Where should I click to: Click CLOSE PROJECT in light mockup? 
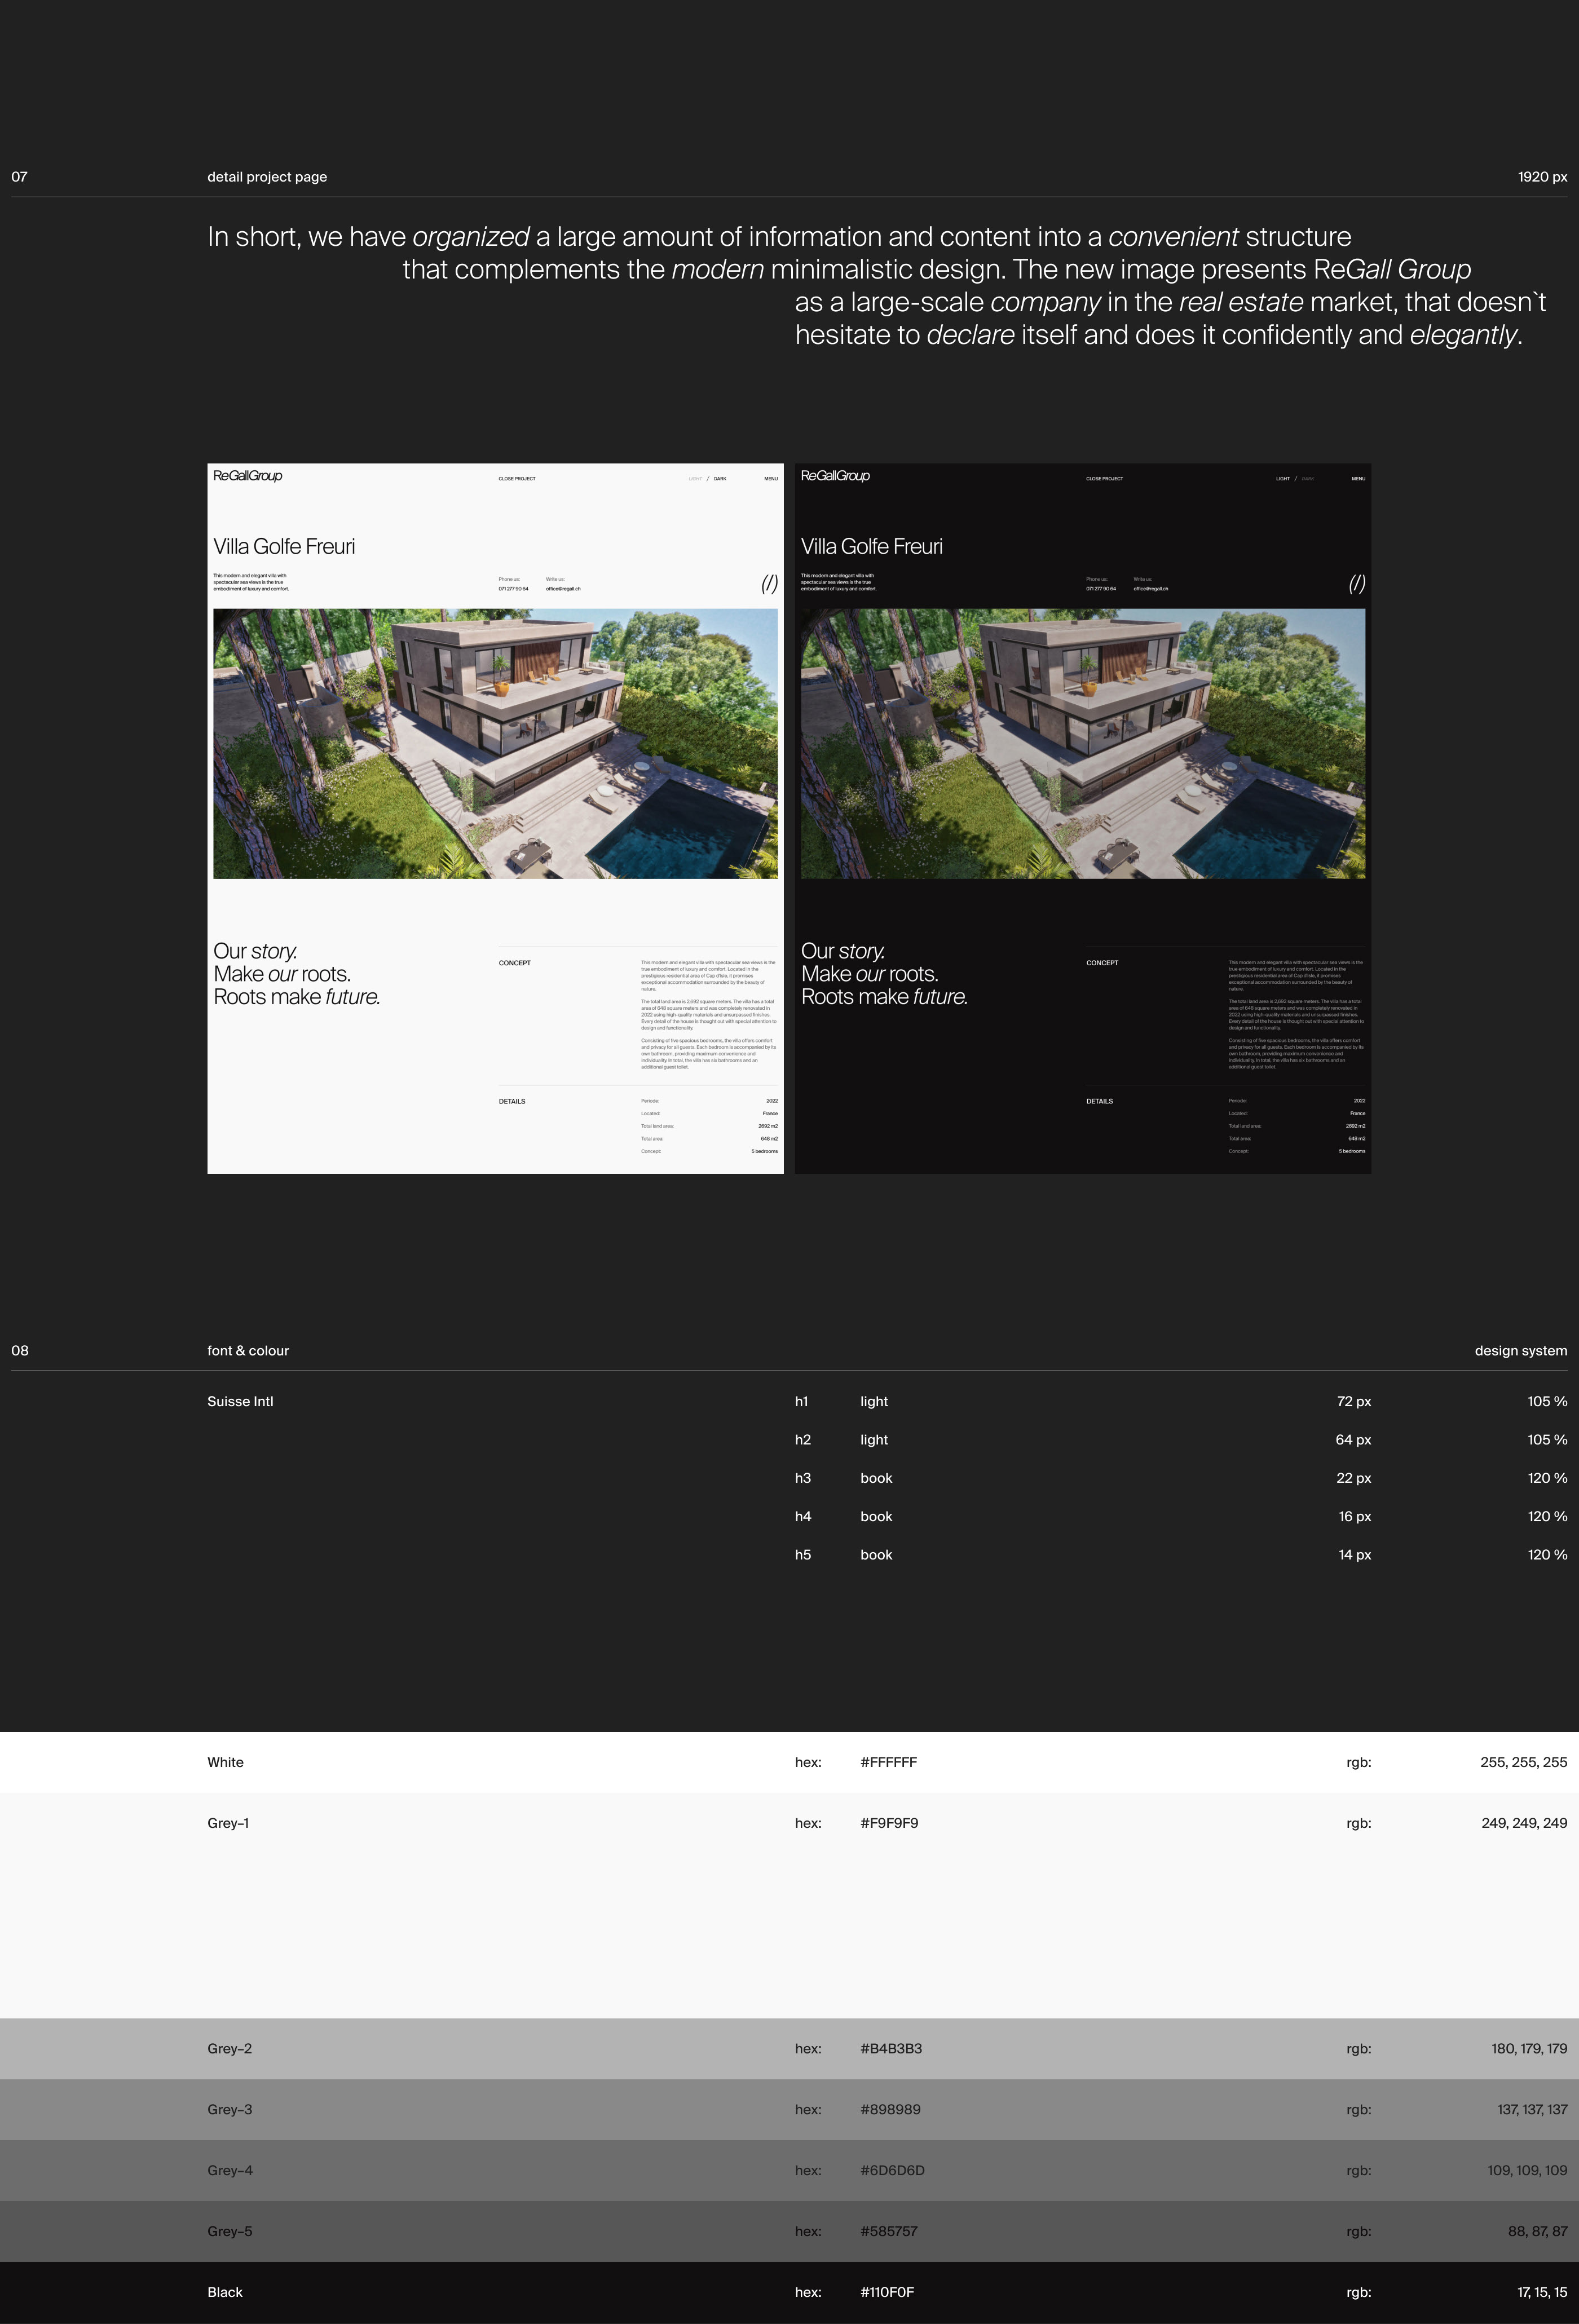517,479
